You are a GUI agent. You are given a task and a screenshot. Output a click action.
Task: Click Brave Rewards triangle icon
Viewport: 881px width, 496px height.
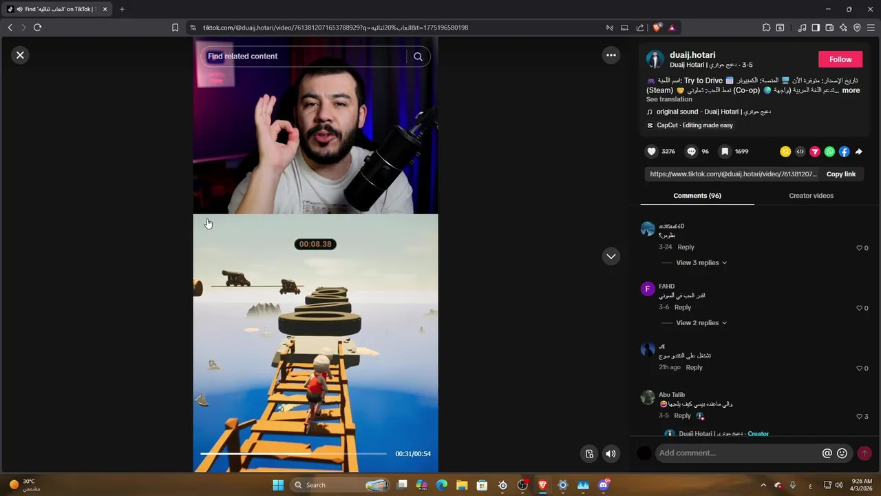(672, 28)
